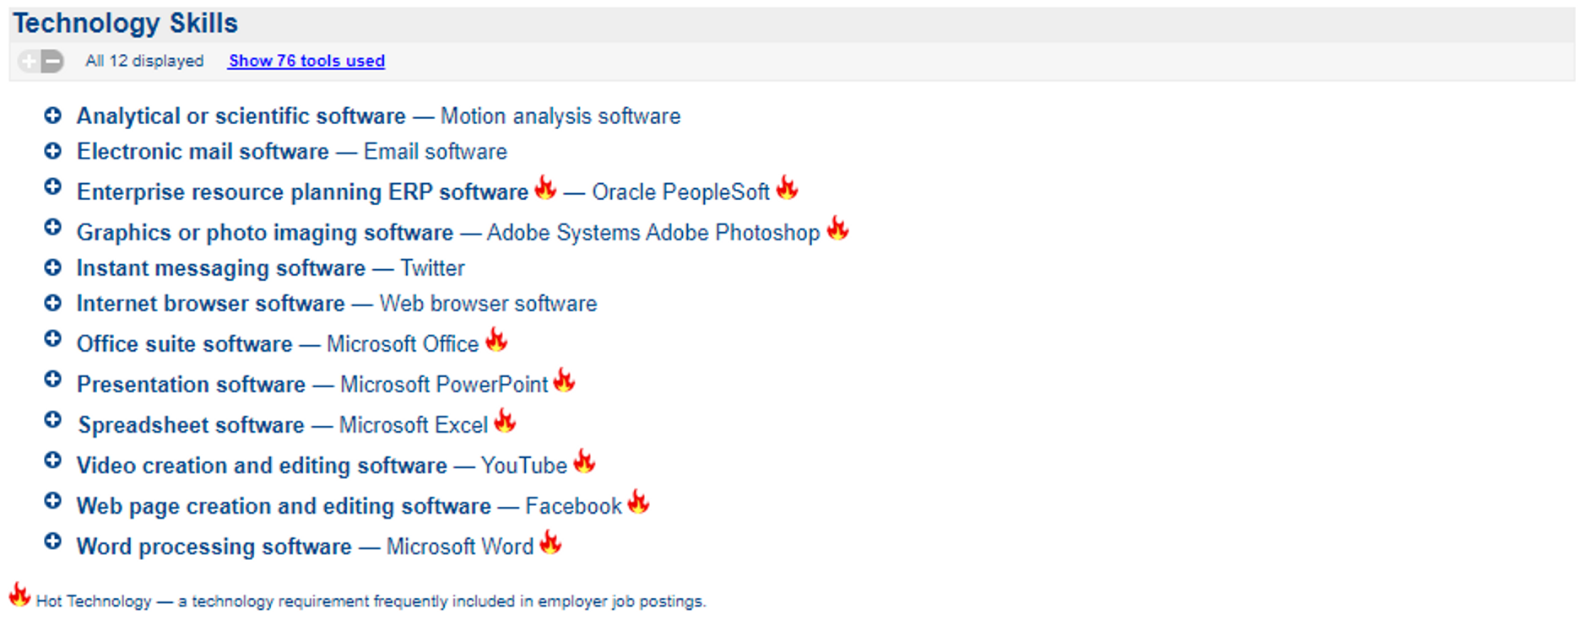This screenshot has height=625, width=1587.
Task: Expand Office suite software row
Action: pyautogui.click(x=52, y=338)
